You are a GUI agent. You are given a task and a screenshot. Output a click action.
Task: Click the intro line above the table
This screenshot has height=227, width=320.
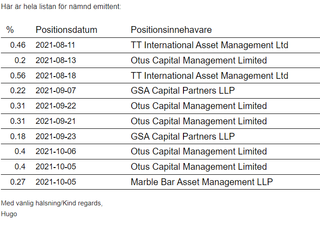click(x=61, y=7)
